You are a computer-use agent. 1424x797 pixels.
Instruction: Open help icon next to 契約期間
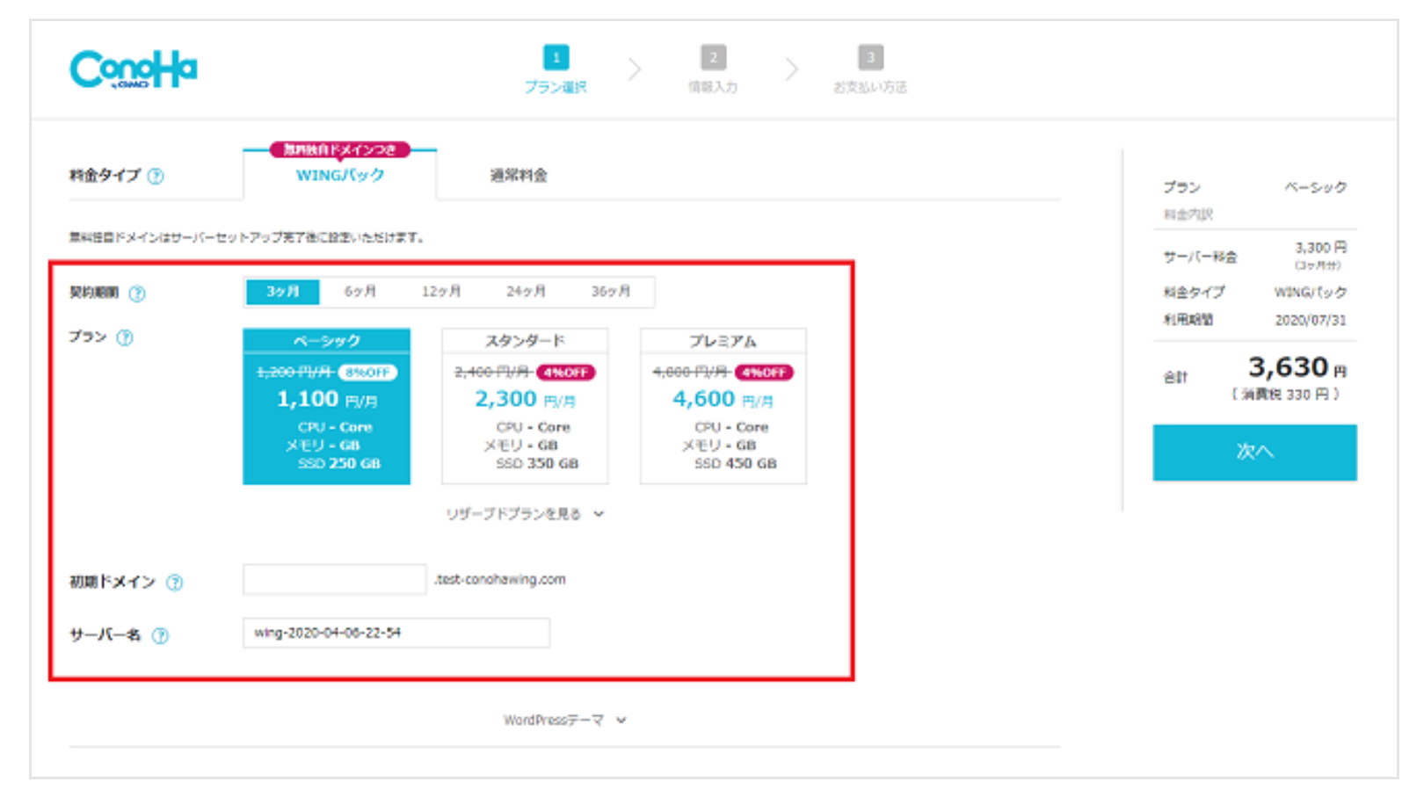[x=137, y=293]
